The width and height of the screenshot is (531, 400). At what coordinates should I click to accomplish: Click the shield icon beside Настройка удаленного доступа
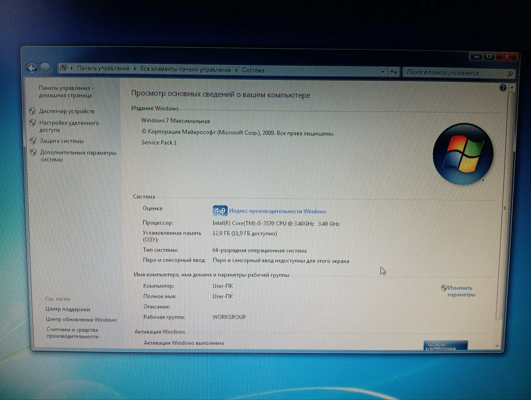[33, 123]
